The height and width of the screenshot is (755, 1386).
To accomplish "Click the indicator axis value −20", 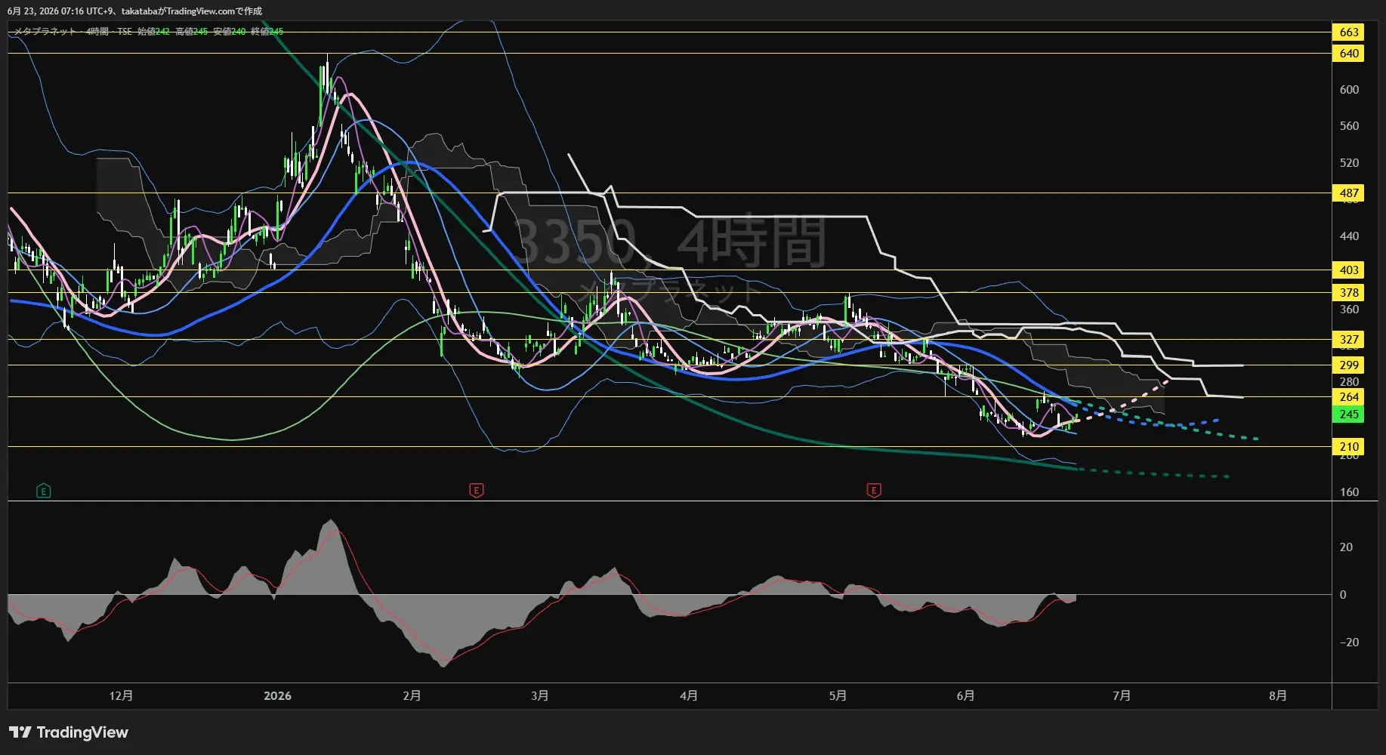I will click(x=1349, y=642).
